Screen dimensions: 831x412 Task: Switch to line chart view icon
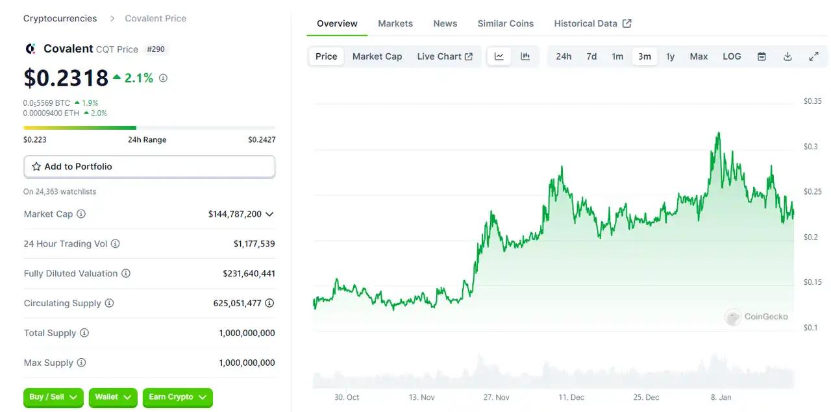point(499,56)
